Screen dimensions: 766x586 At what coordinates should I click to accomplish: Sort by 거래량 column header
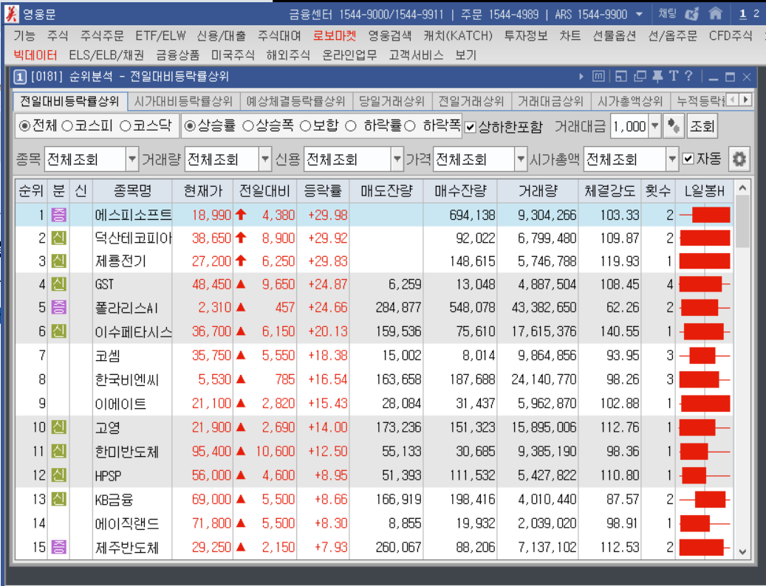click(x=538, y=190)
